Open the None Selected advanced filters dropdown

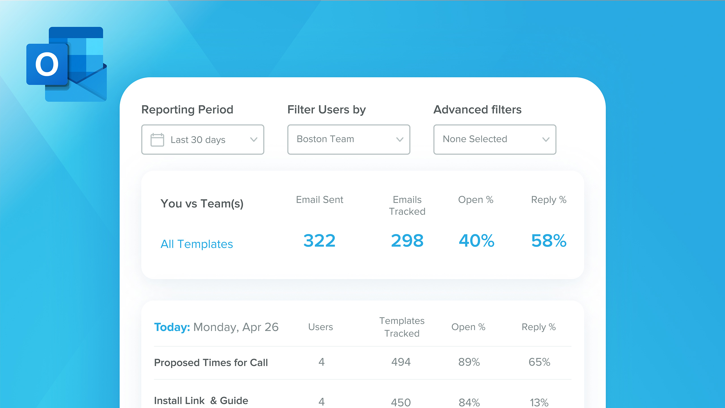[x=495, y=139]
